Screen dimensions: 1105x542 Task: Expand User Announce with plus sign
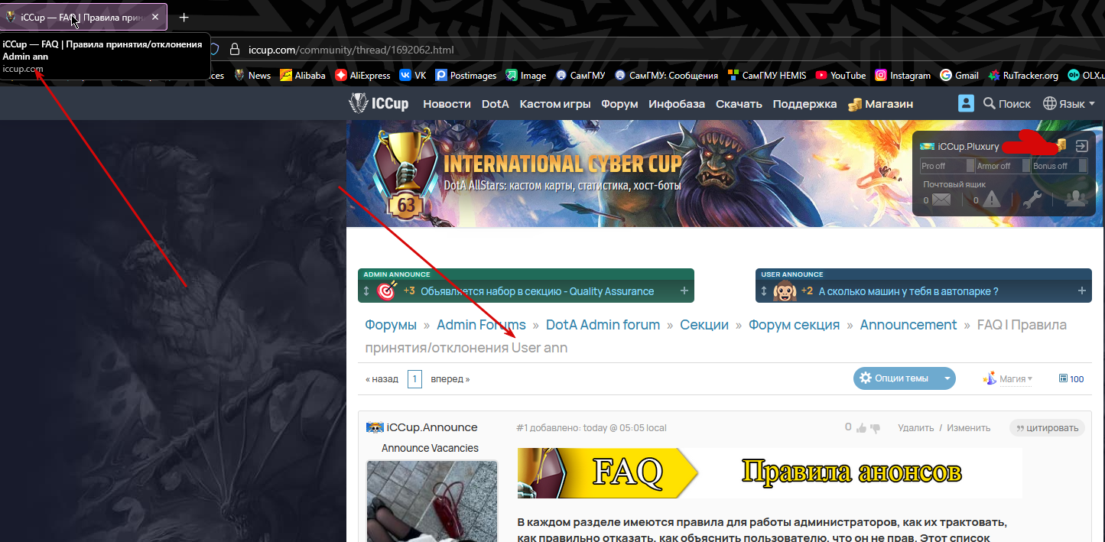pyautogui.click(x=1081, y=291)
